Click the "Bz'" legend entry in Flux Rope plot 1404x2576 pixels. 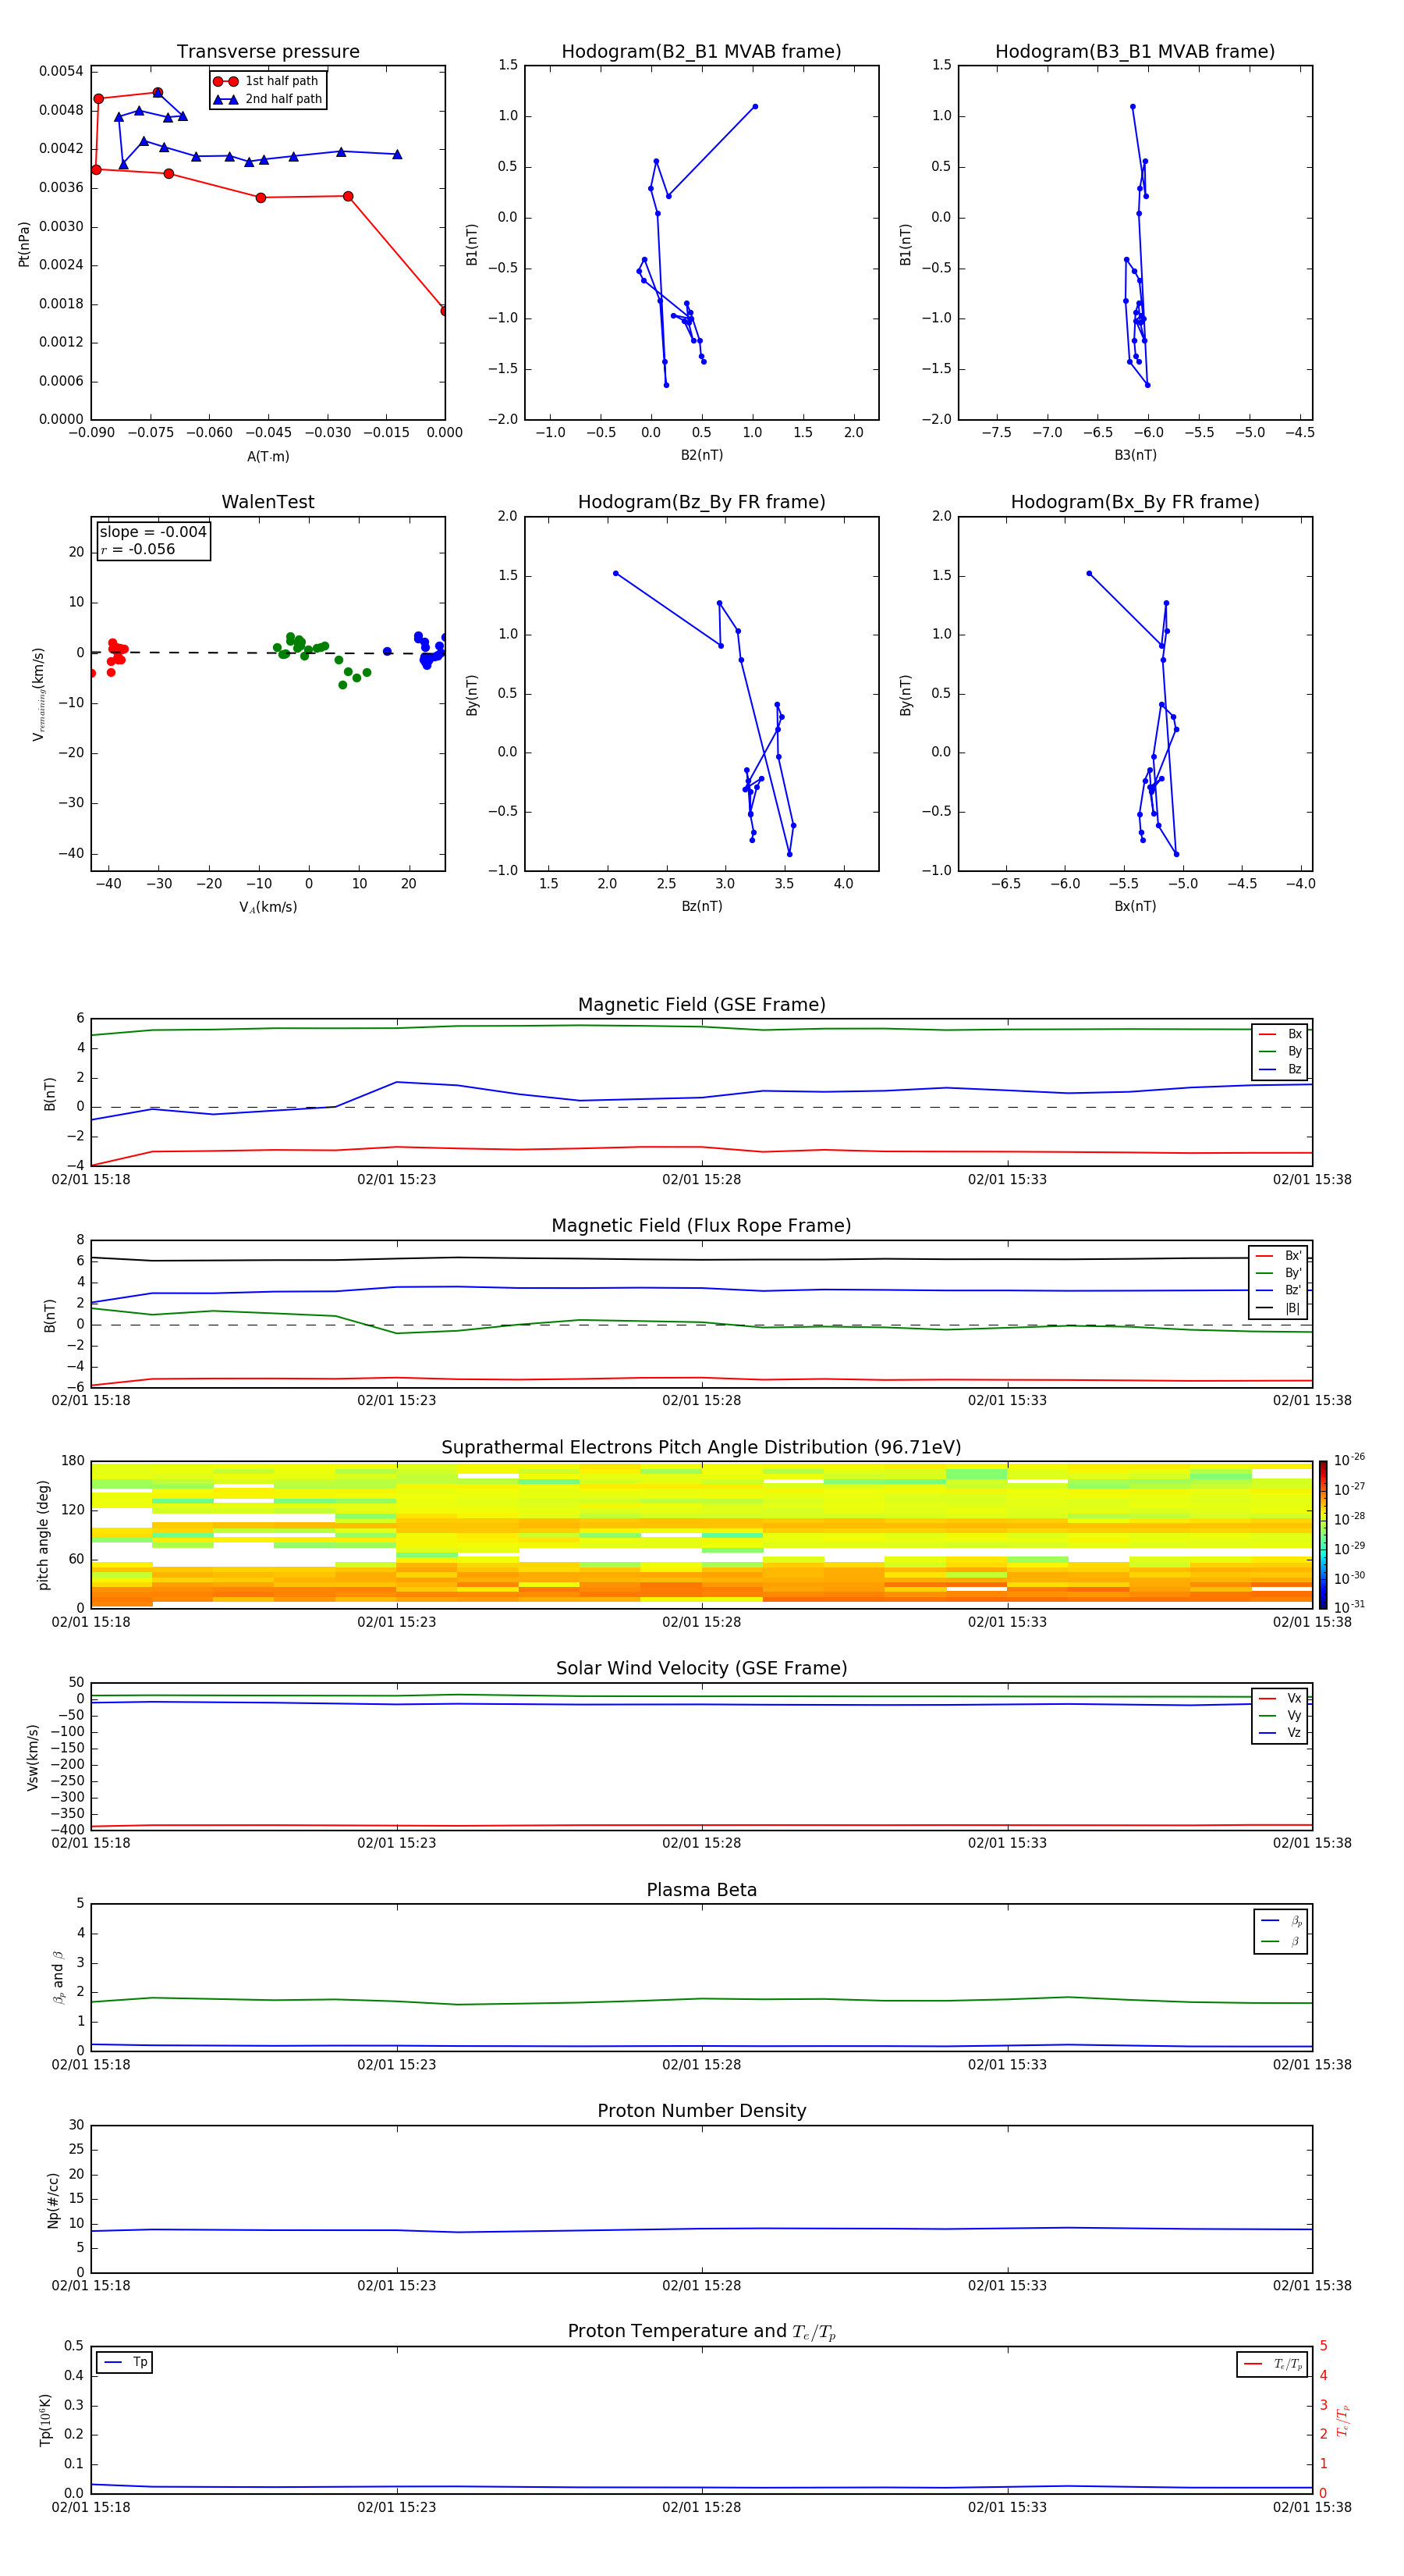coord(1279,1290)
